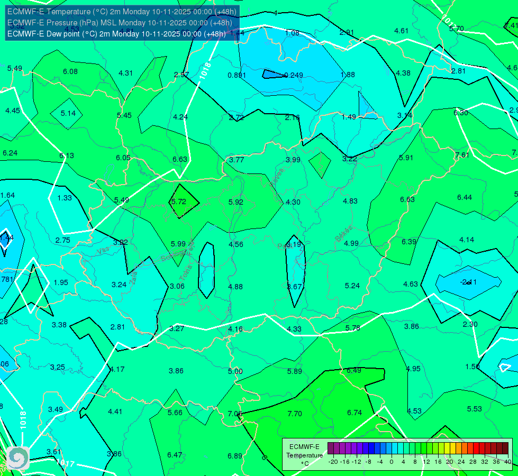Click the '28' tick label on the legend

pos(473,462)
